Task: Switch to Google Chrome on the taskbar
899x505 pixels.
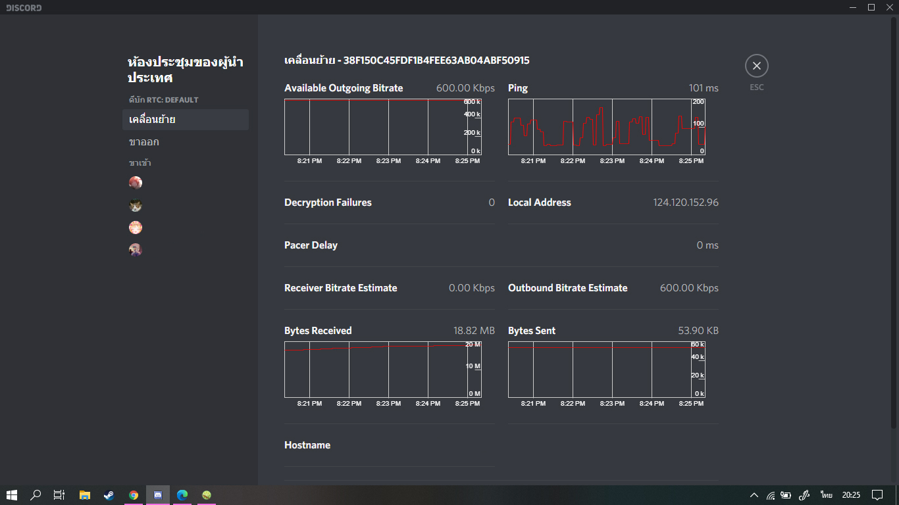Action: pyautogui.click(x=134, y=495)
